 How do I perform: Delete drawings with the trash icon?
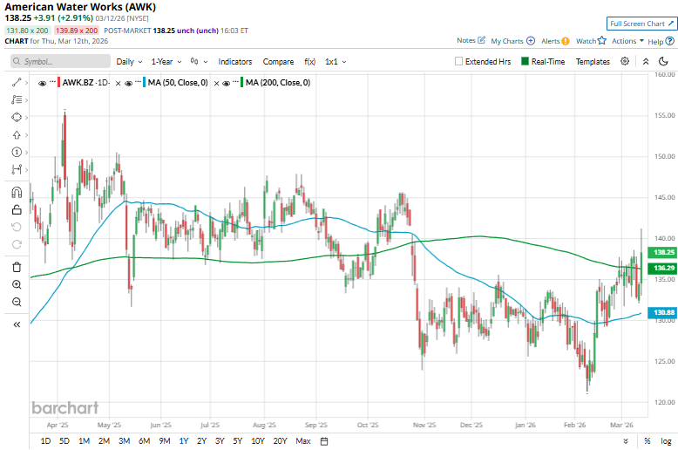pos(17,267)
